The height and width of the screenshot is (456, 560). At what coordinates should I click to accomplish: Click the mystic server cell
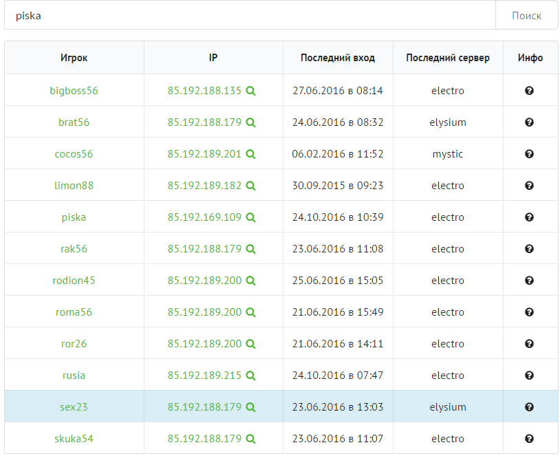(448, 154)
